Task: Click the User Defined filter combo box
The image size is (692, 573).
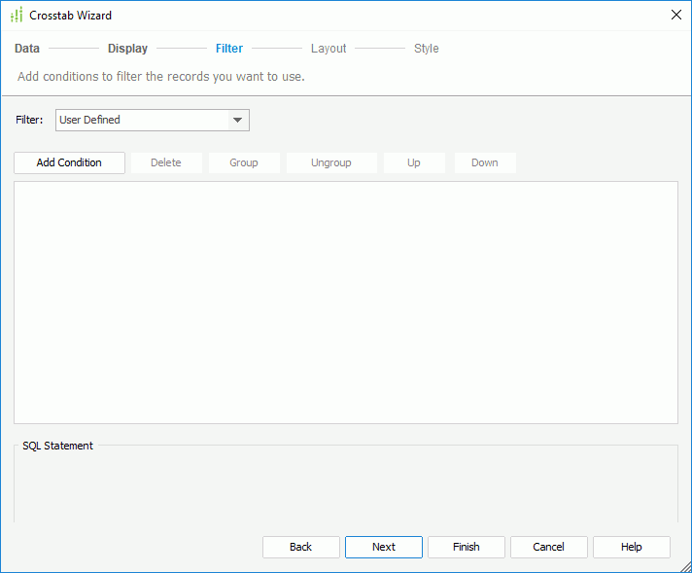Action: point(153,121)
